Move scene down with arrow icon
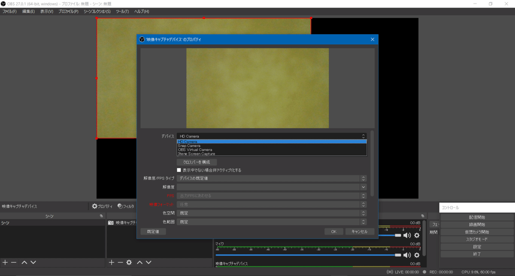 pyautogui.click(x=33, y=262)
